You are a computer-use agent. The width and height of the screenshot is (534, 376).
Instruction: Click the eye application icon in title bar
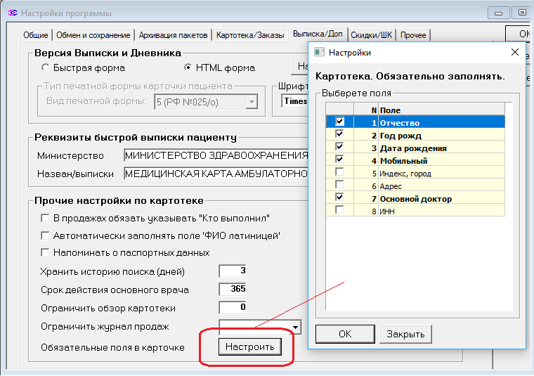(x=13, y=13)
